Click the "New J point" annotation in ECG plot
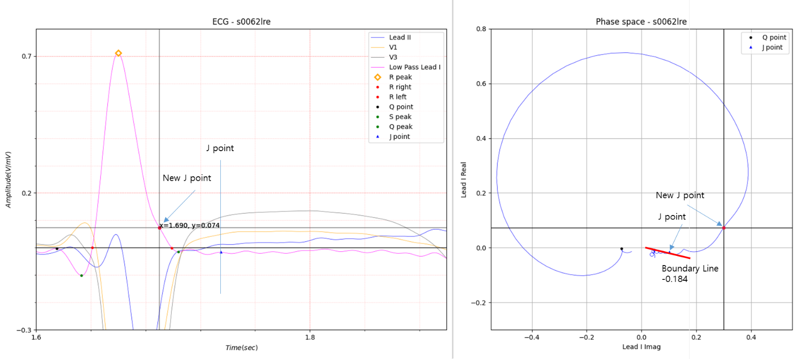The width and height of the screenshot is (796, 359). [x=187, y=178]
